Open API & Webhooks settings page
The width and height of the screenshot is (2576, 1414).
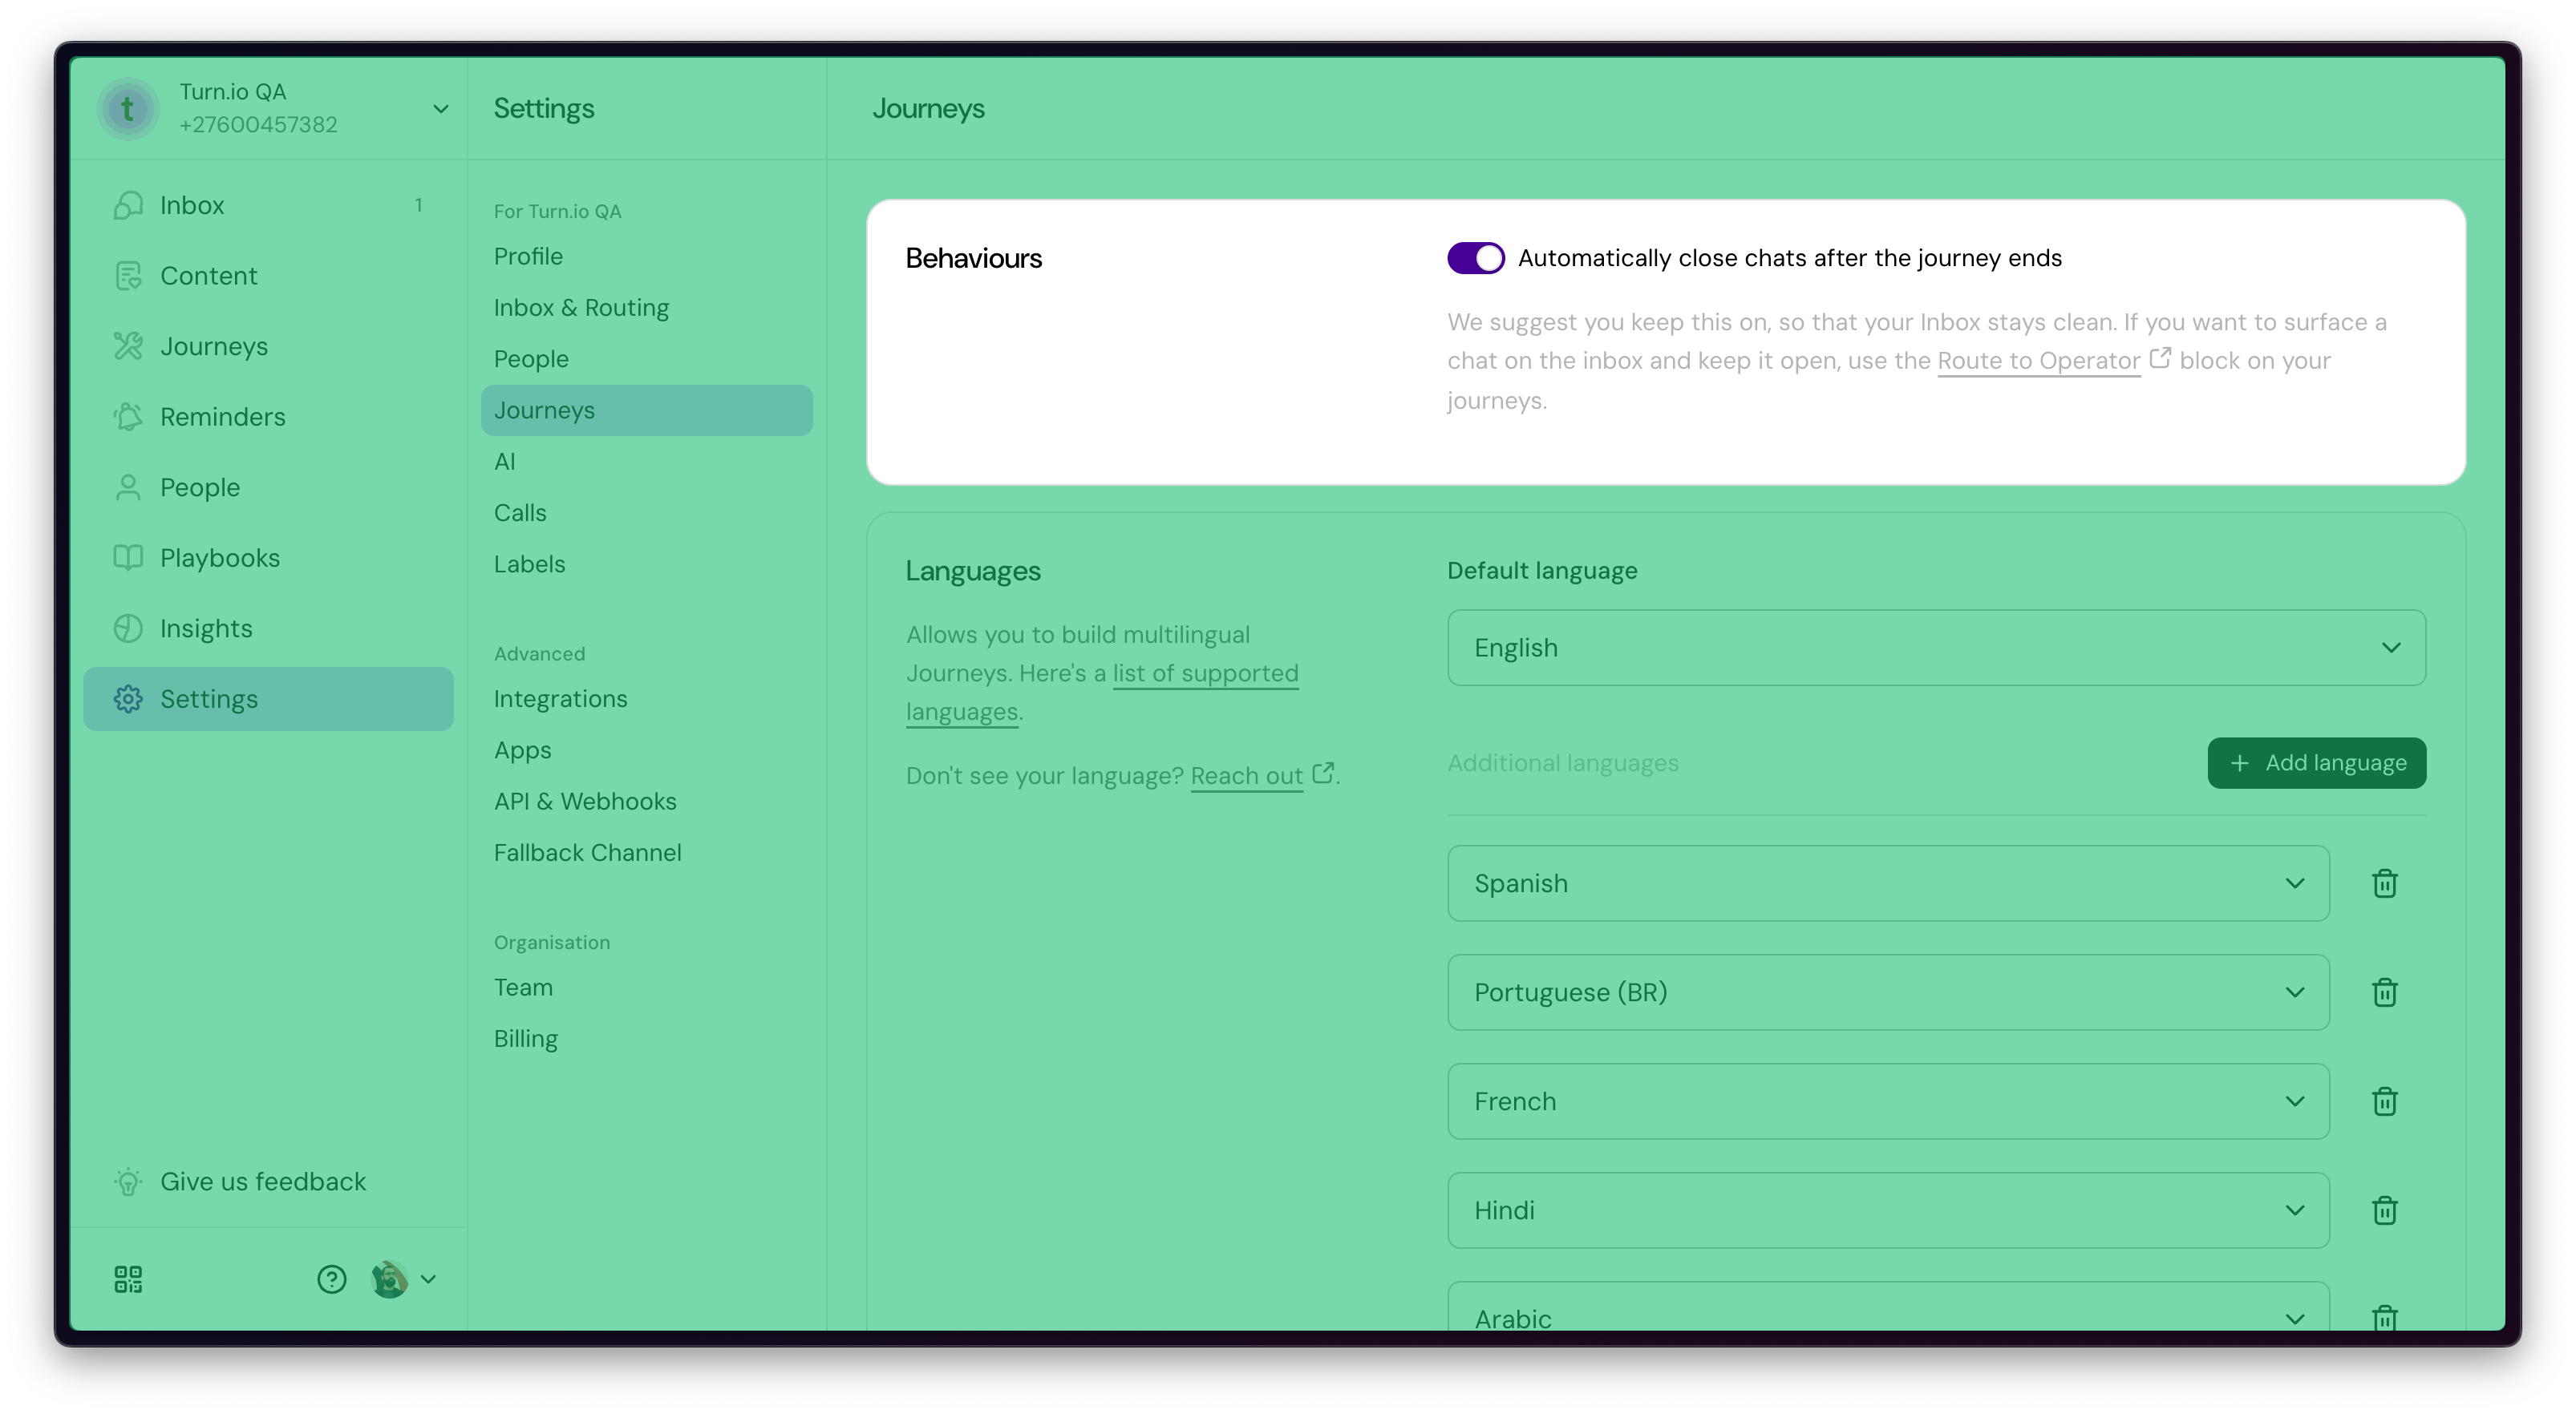(585, 802)
